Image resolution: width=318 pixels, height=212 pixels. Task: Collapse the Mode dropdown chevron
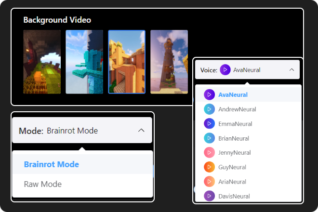pos(141,131)
